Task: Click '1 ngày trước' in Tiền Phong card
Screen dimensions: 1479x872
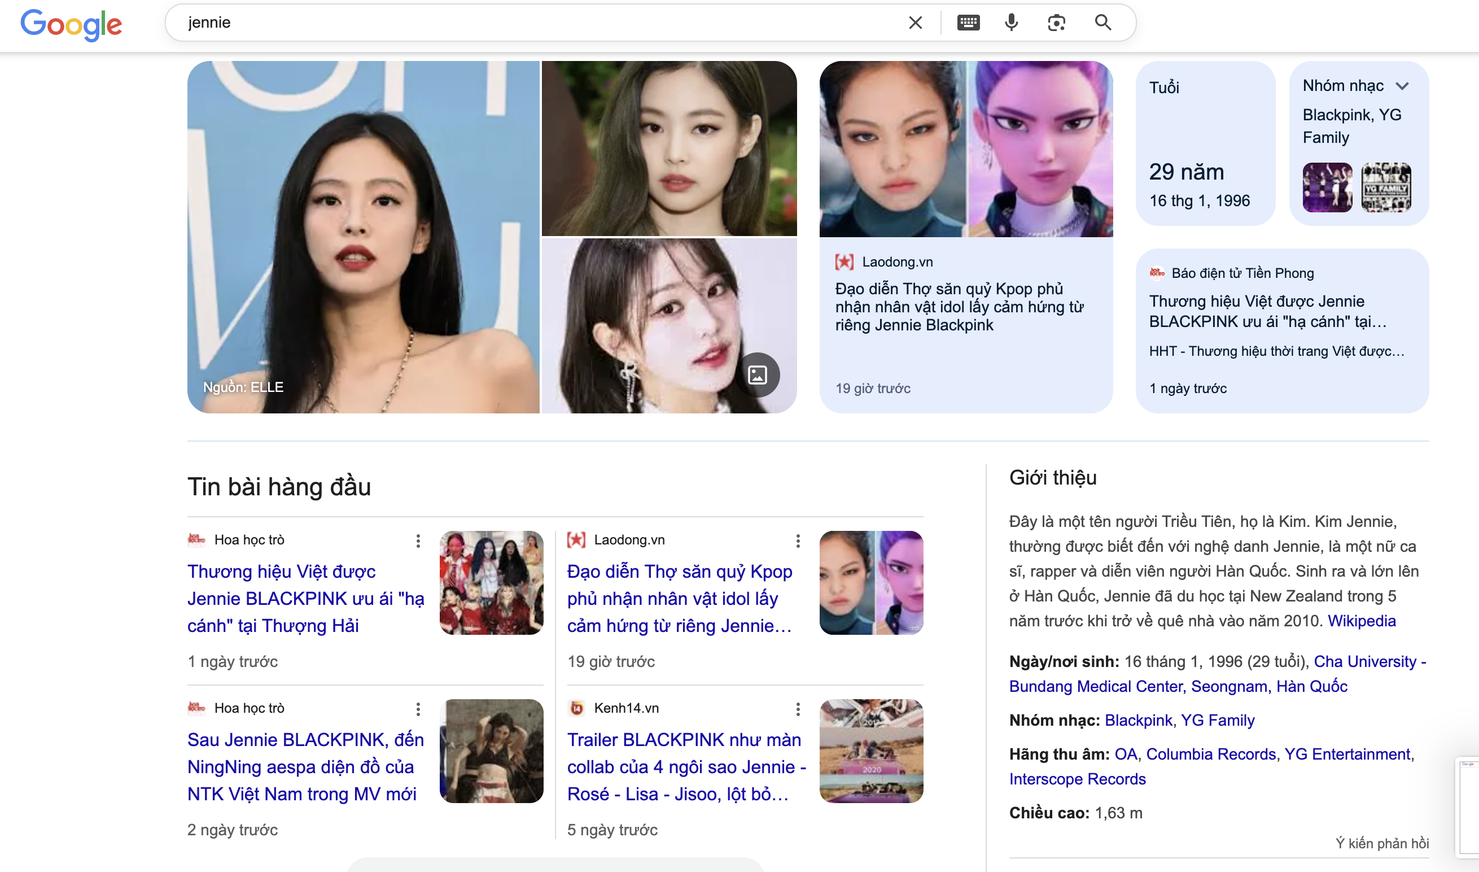Action: 1188,389
